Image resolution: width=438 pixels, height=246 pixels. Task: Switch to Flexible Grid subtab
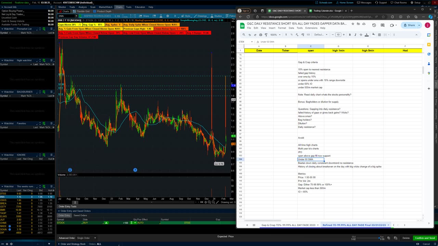coord(81,11)
